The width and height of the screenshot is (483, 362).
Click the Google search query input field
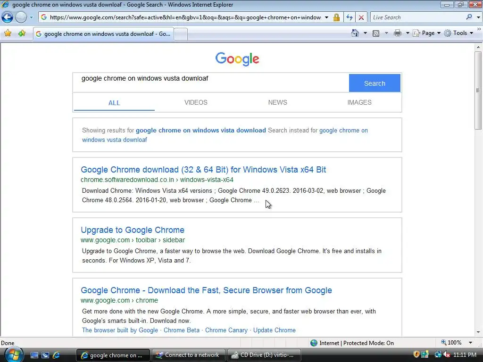(x=211, y=82)
